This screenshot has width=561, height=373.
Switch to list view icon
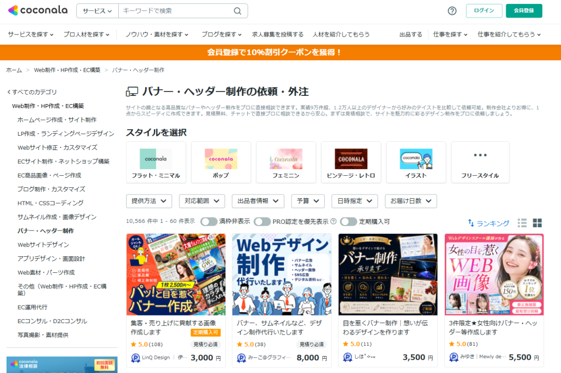tap(522, 223)
